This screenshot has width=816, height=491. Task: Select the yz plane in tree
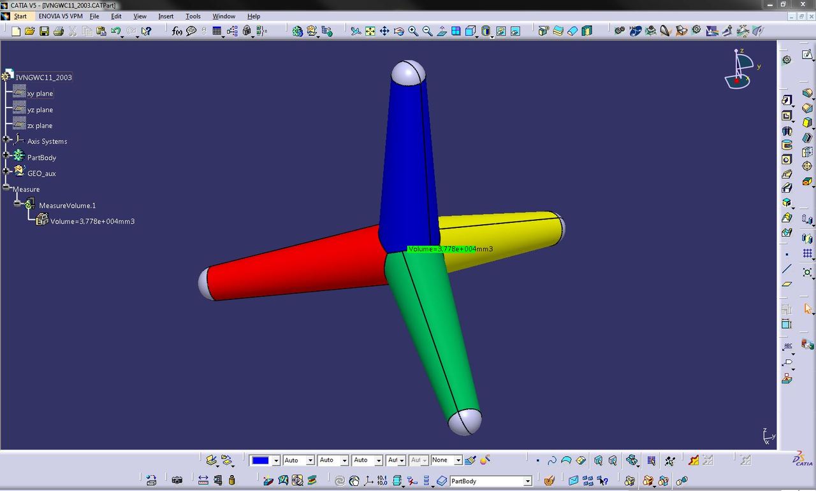40,110
